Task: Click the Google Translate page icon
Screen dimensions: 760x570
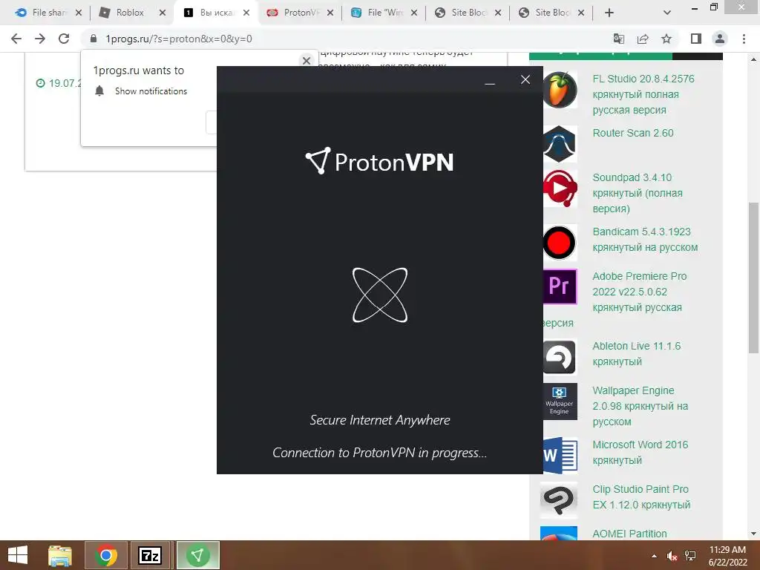Action: (619, 39)
